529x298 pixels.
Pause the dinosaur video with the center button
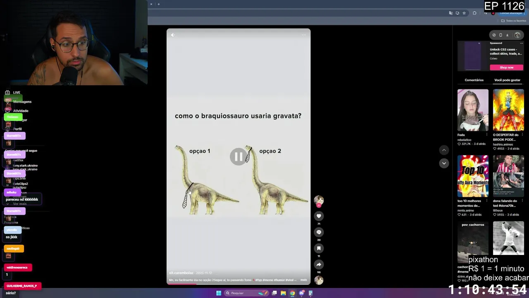pos(238,156)
